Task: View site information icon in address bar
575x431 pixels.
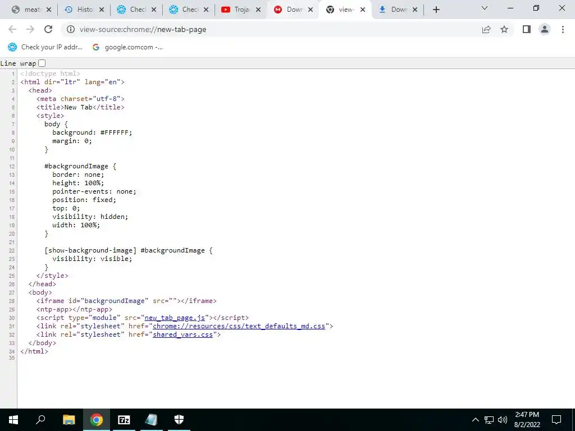Action: point(70,29)
